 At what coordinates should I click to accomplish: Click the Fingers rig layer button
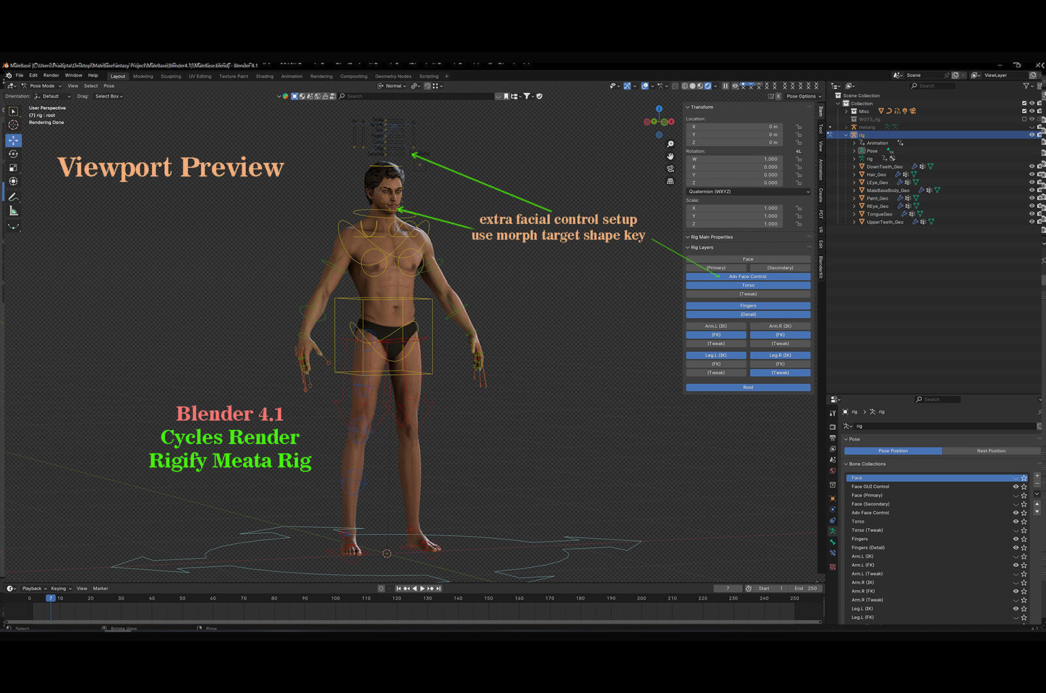(x=748, y=306)
